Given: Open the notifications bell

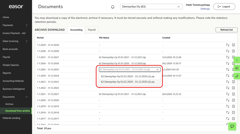Looking at the screenshot, I should (x=112, y=7).
